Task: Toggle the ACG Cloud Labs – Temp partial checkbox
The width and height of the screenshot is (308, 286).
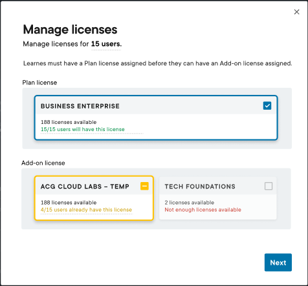Action: [x=144, y=186]
